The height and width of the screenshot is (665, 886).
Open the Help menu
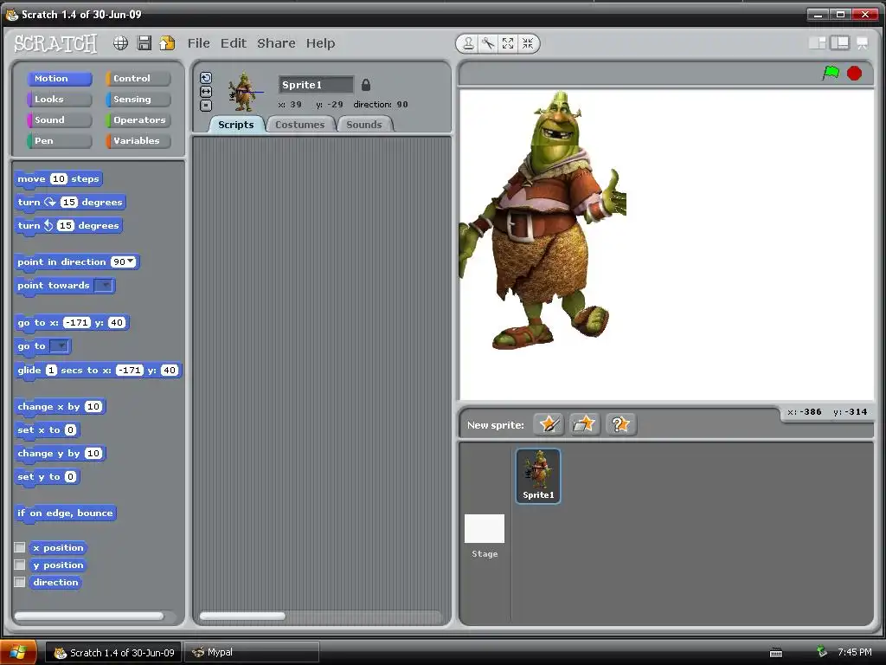320,43
